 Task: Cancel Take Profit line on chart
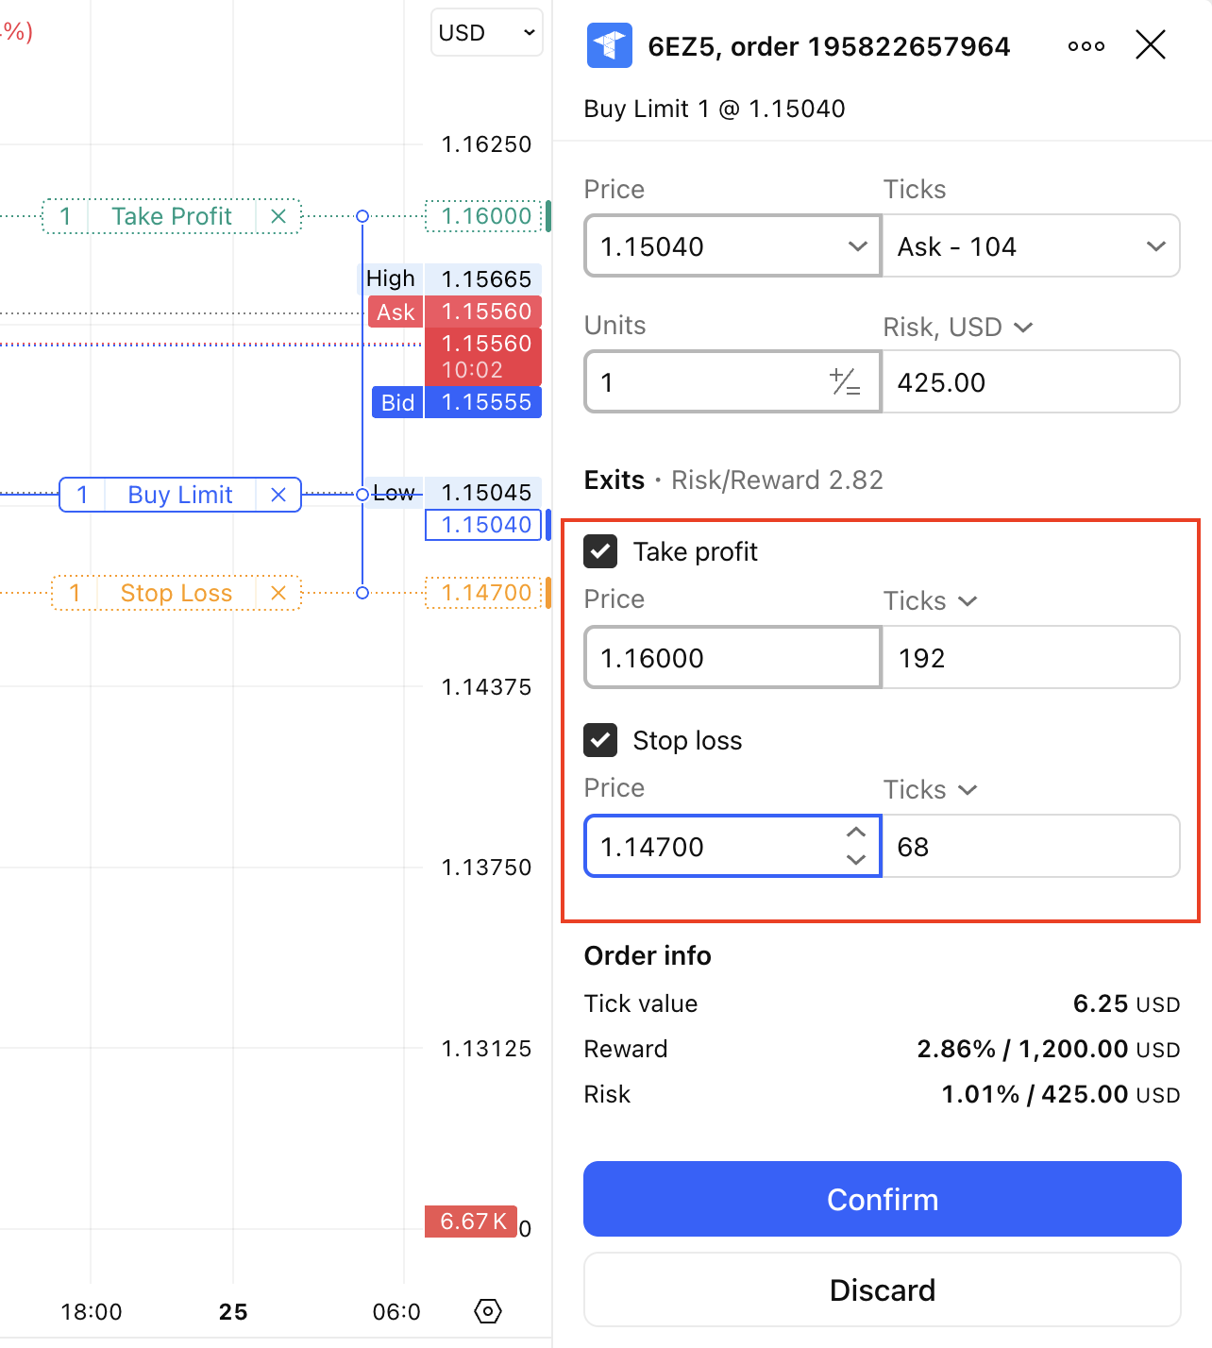[x=278, y=216]
